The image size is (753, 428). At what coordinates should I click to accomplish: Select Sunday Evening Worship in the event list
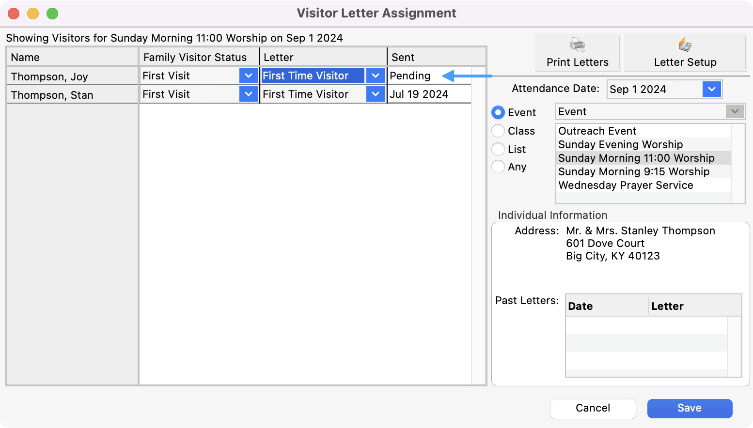click(x=620, y=145)
